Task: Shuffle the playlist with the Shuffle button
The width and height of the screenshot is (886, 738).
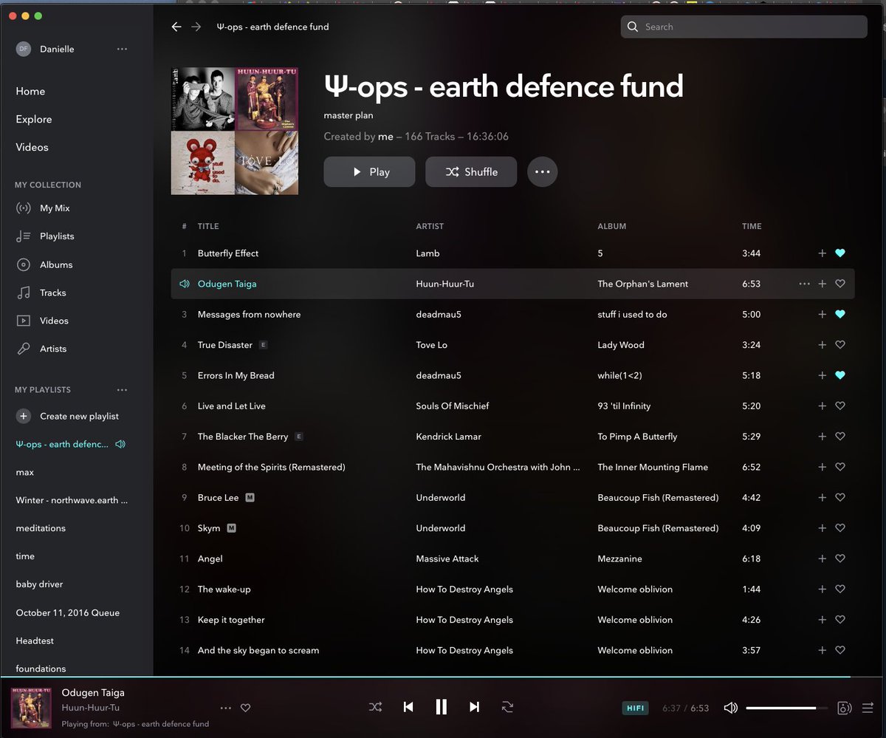Action: (471, 172)
